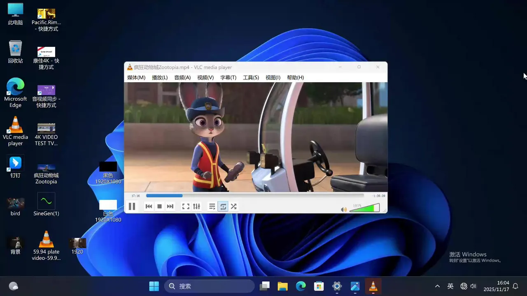Pause the video in VLC
Image resolution: width=527 pixels, height=296 pixels.
click(132, 206)
